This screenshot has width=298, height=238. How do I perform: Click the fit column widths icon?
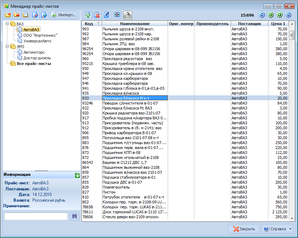[x=117, y=15]
